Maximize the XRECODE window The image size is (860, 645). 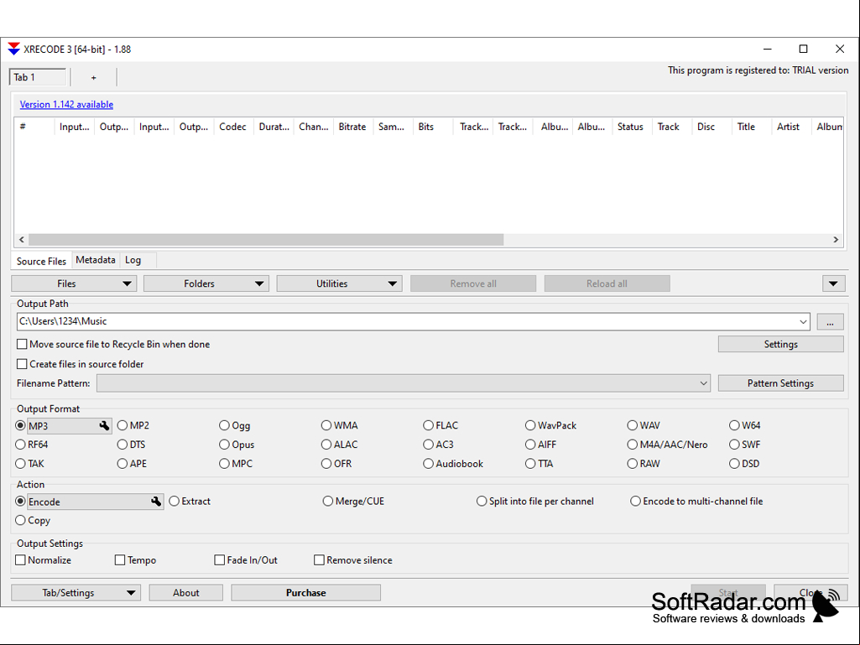(804, 49)
